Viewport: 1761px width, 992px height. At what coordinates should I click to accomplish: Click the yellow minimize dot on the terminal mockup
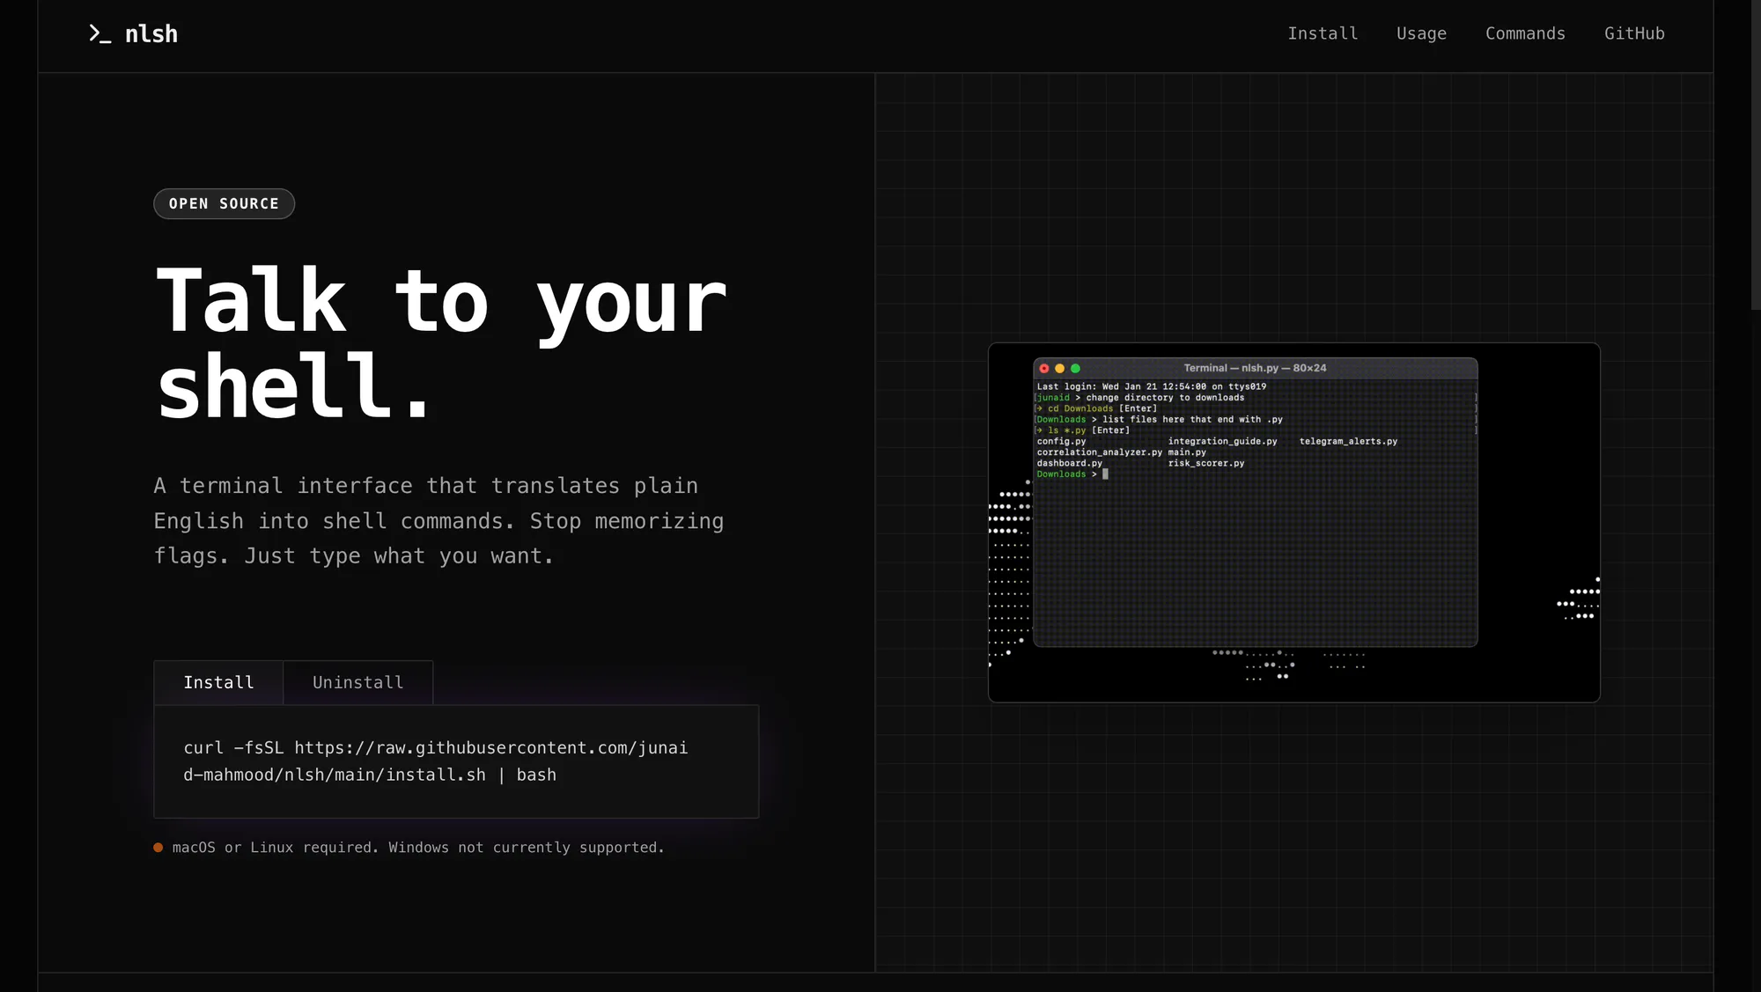(1059, 368)
